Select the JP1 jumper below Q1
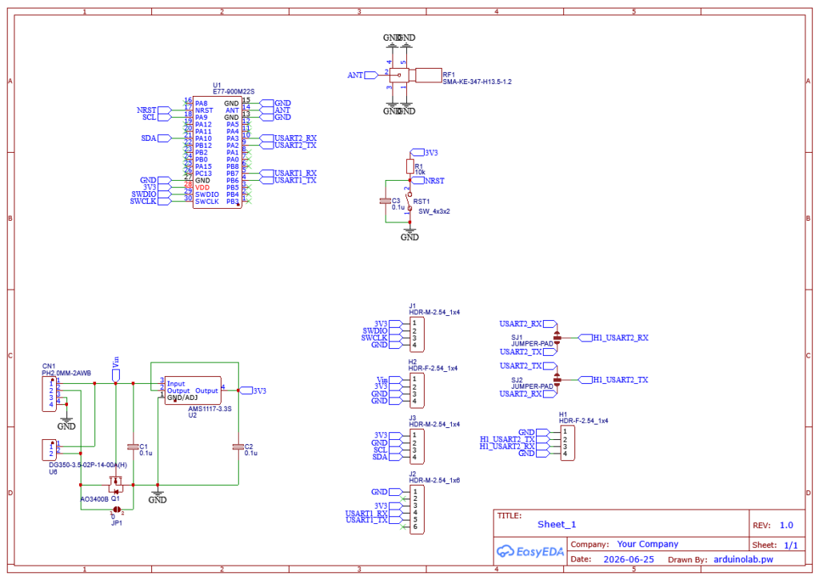The image size is (819, 580). coord(117,510)
